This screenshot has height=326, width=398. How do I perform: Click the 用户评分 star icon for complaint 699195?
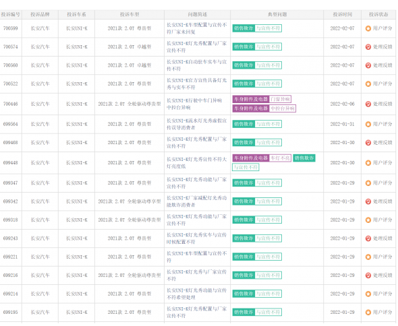pyautogui.click(x=368, y=313)
